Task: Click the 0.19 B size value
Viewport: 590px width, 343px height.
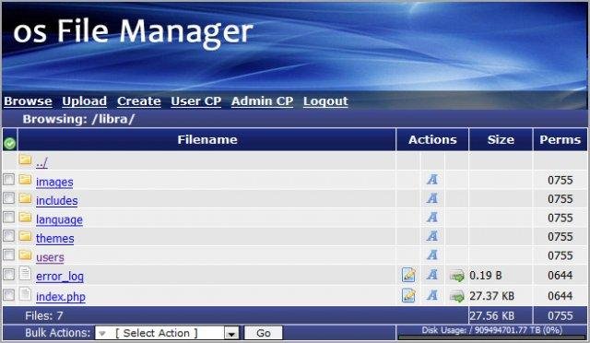Action: point(486,276)
